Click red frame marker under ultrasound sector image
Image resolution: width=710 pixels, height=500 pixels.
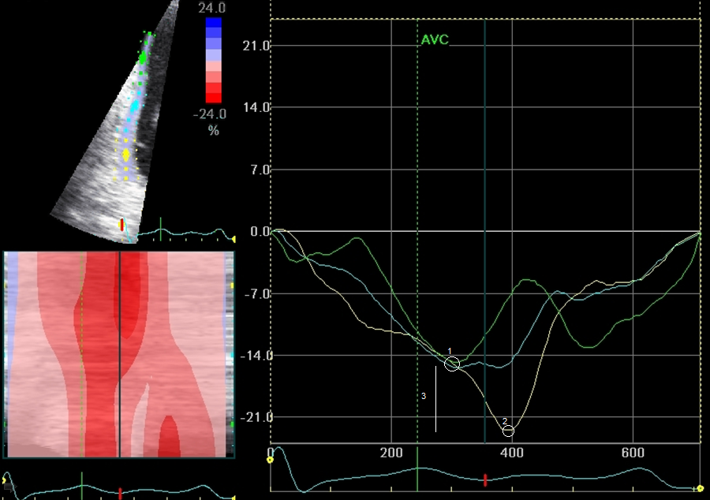(121, 226)
